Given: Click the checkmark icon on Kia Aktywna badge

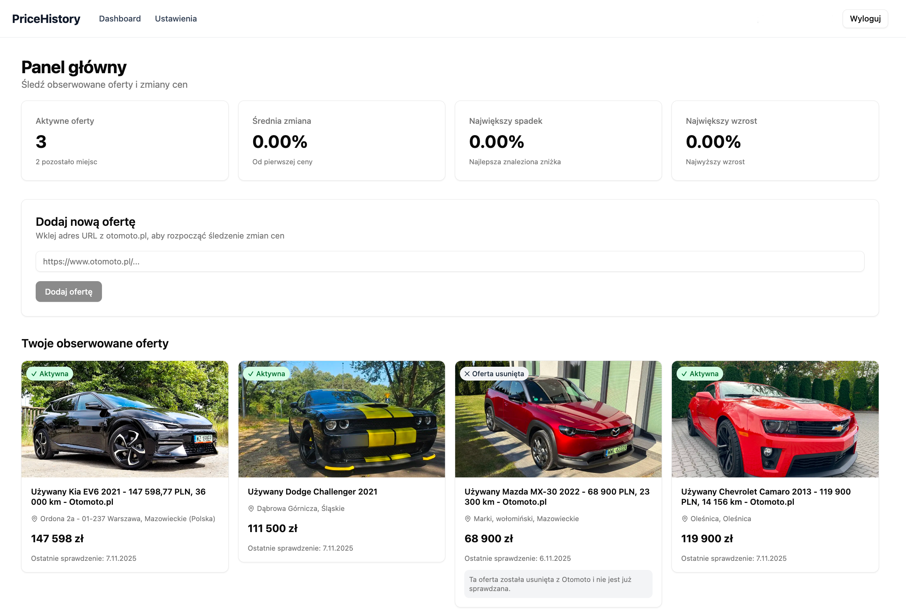Looking at the screenshot, I should pos(35,374).
